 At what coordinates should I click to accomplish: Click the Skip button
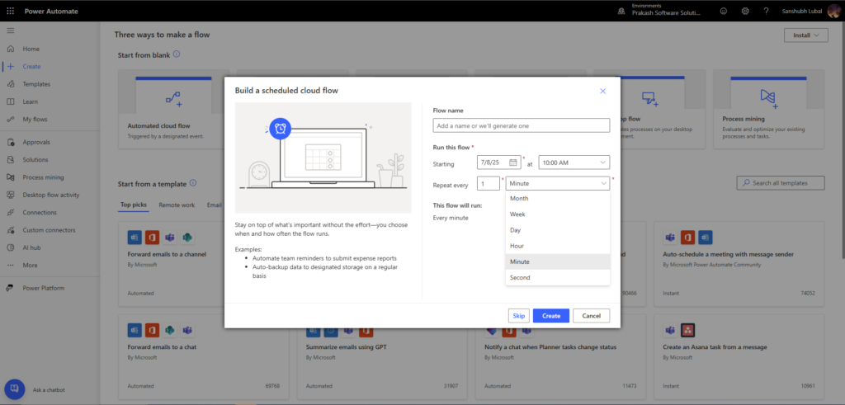(519, 316)
